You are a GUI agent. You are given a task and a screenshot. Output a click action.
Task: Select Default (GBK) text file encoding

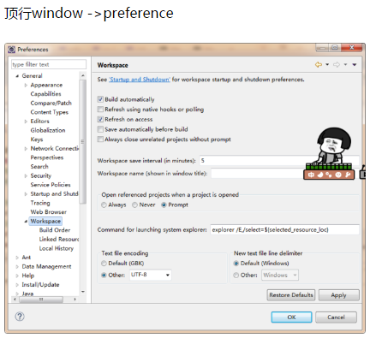tap(104, 263)
